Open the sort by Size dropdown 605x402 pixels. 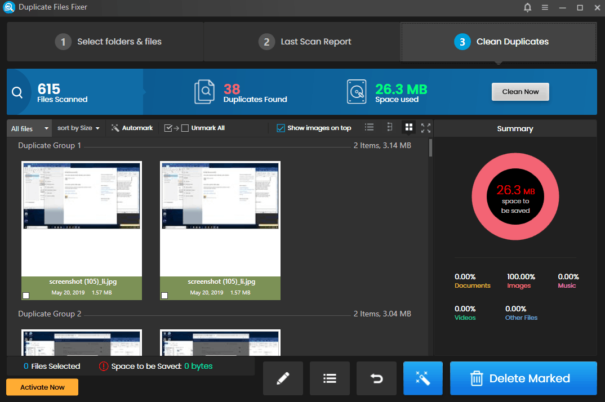click(78, 128)
